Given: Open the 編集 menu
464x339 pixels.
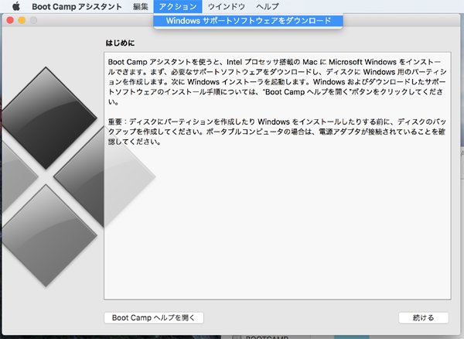Looking at the screenshot, I should (x=140, y=6).
